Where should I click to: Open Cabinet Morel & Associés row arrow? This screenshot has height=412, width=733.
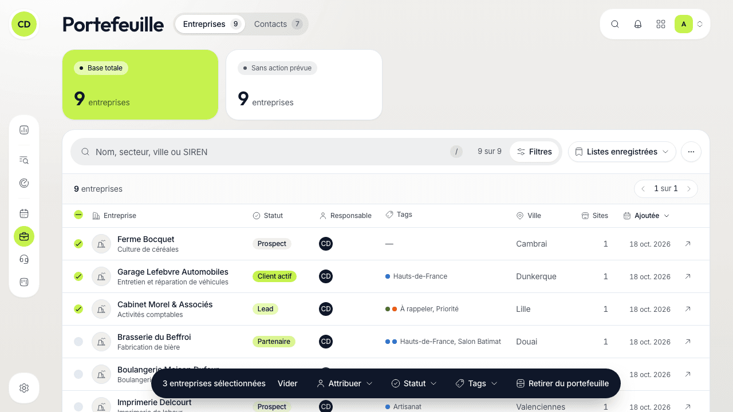(688, 309)
